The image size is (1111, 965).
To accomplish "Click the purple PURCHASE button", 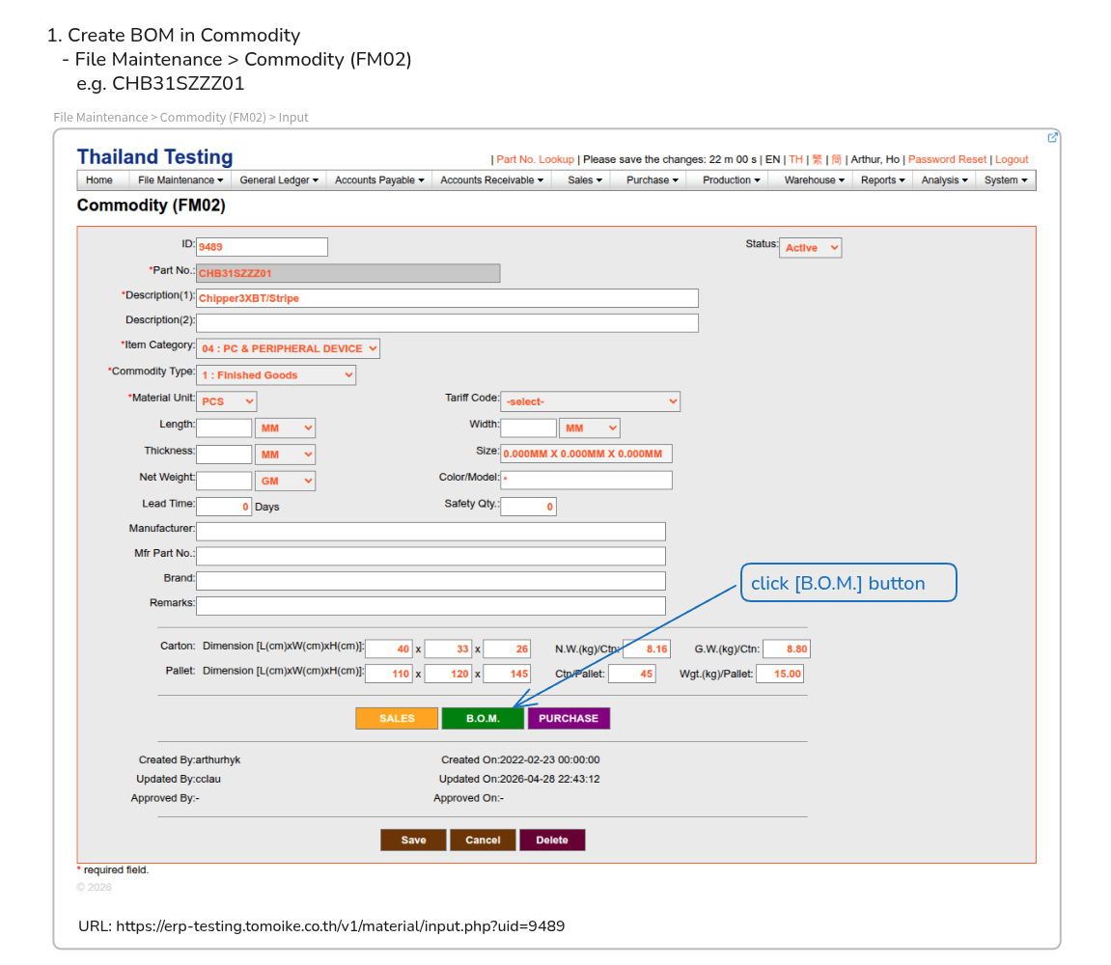I will coord(569,718).
